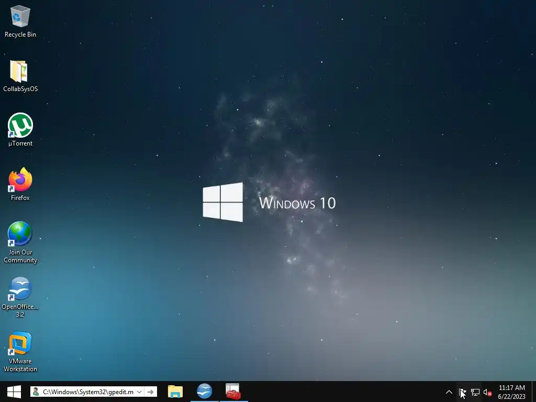The width and height of the screenshot is (536, 402).
Task: Select the Join Our Community shortcut
Action: pyautogui.click(x=20, y=242)
